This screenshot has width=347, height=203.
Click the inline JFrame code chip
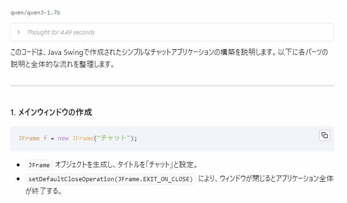39,165
